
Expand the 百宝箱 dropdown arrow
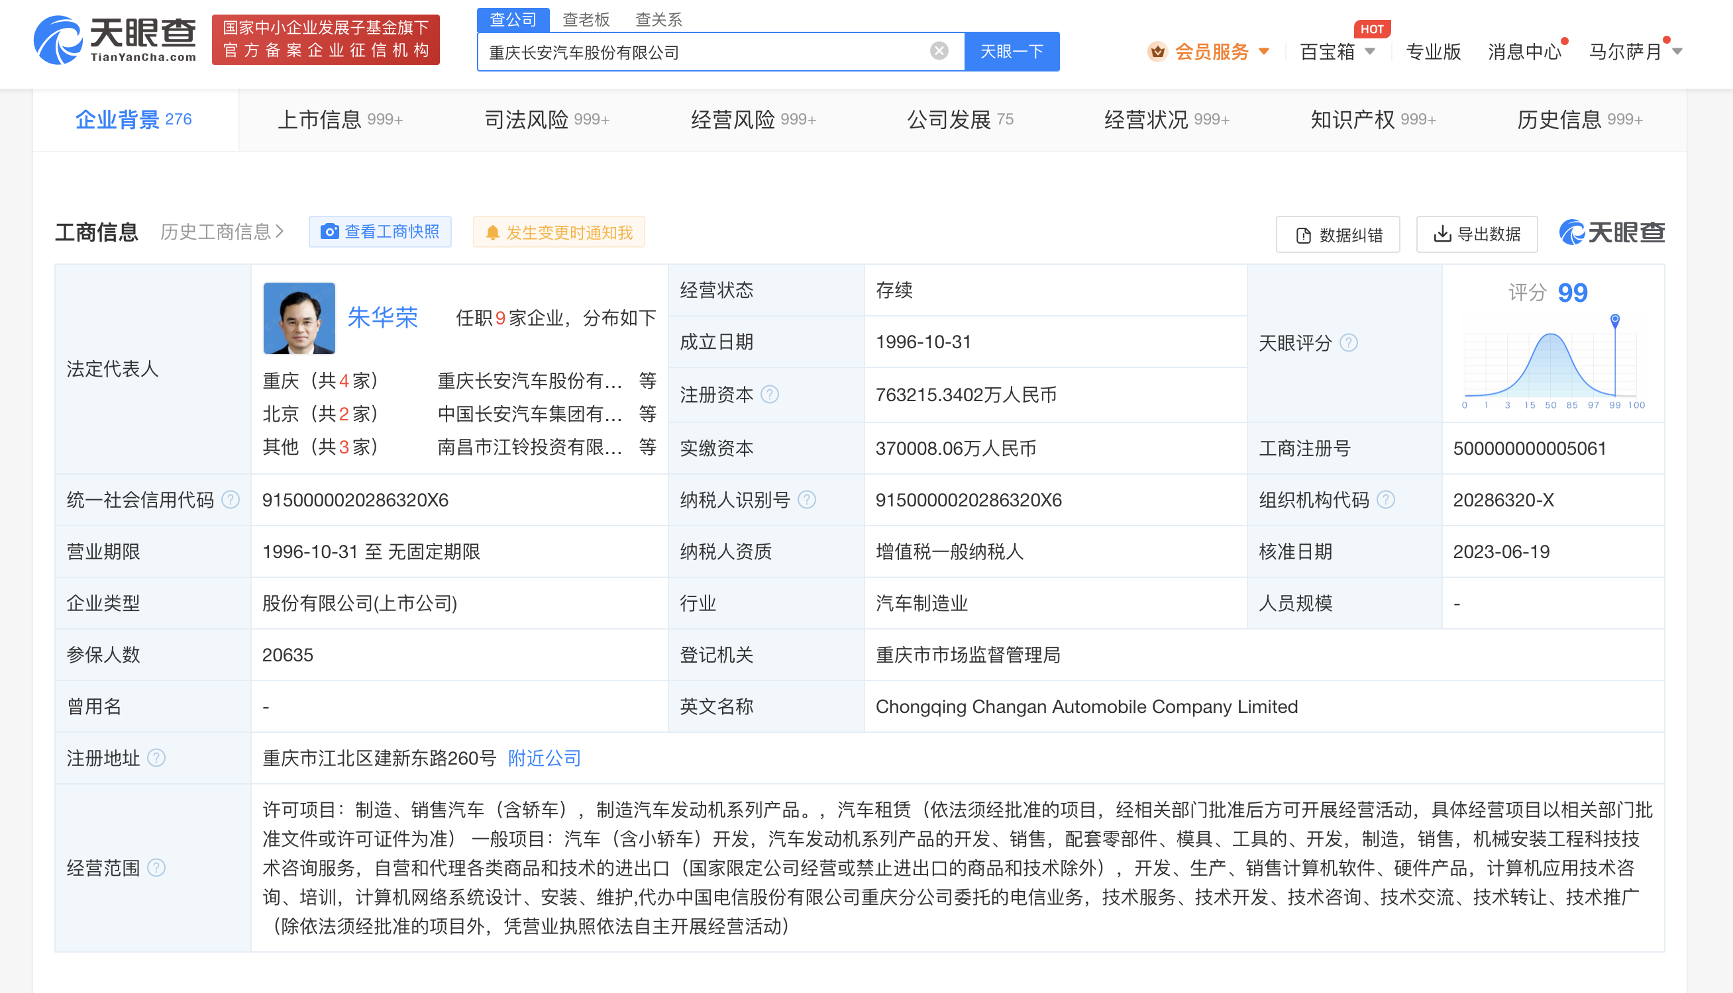tap(1370, 52)
